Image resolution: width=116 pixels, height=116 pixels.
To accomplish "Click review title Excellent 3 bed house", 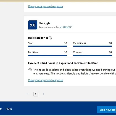I will 63,63.
